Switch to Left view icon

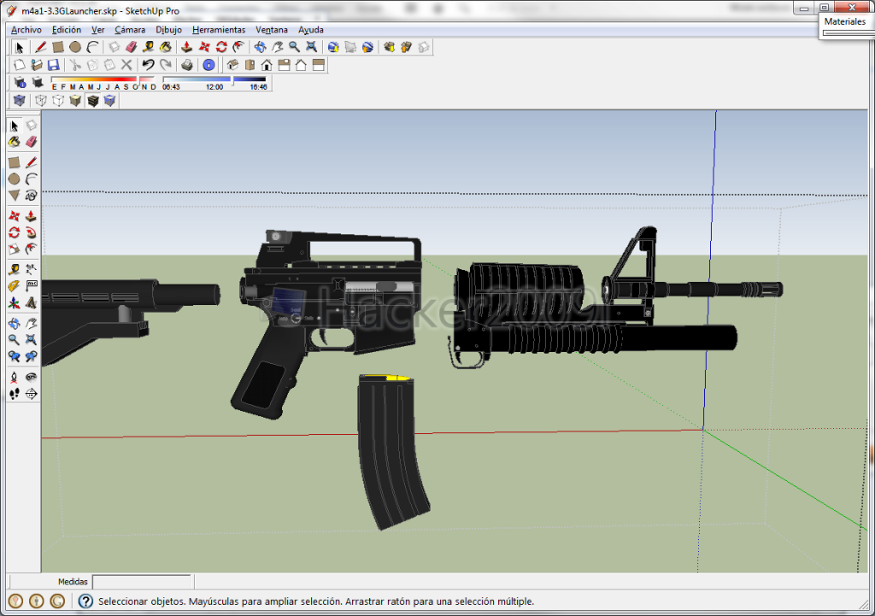319,65
